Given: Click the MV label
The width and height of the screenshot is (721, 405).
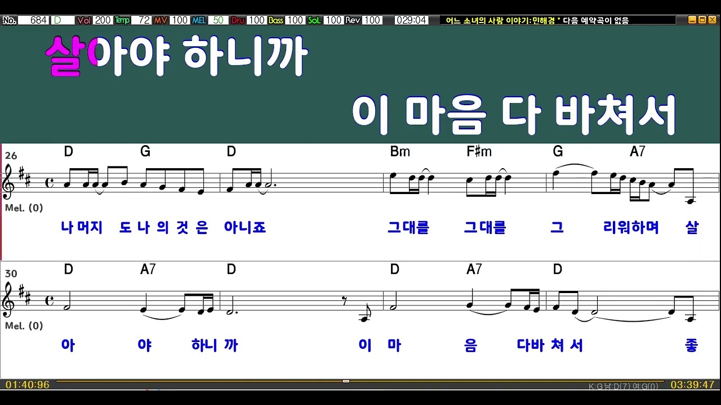Looking at the screenshot, I should 161,20.
